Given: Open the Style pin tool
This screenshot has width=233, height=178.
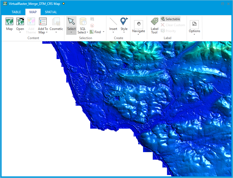Looking at the screenshot, I should [x=124, y=21].
